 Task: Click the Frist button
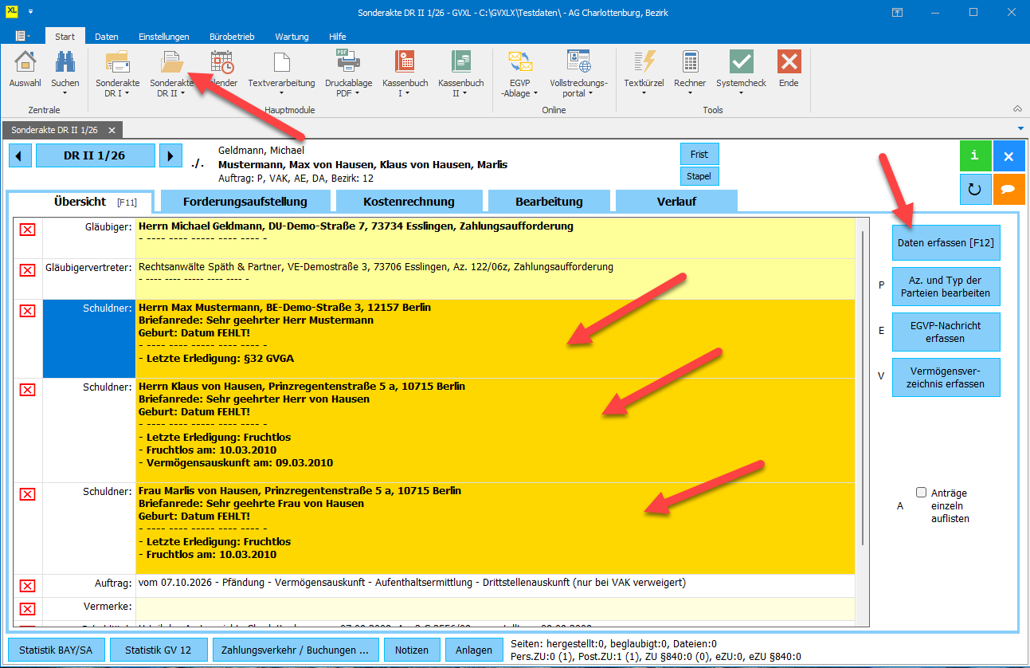[699, 154]
